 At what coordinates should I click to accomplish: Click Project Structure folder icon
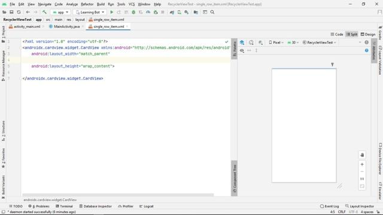(x=196, y=12)
